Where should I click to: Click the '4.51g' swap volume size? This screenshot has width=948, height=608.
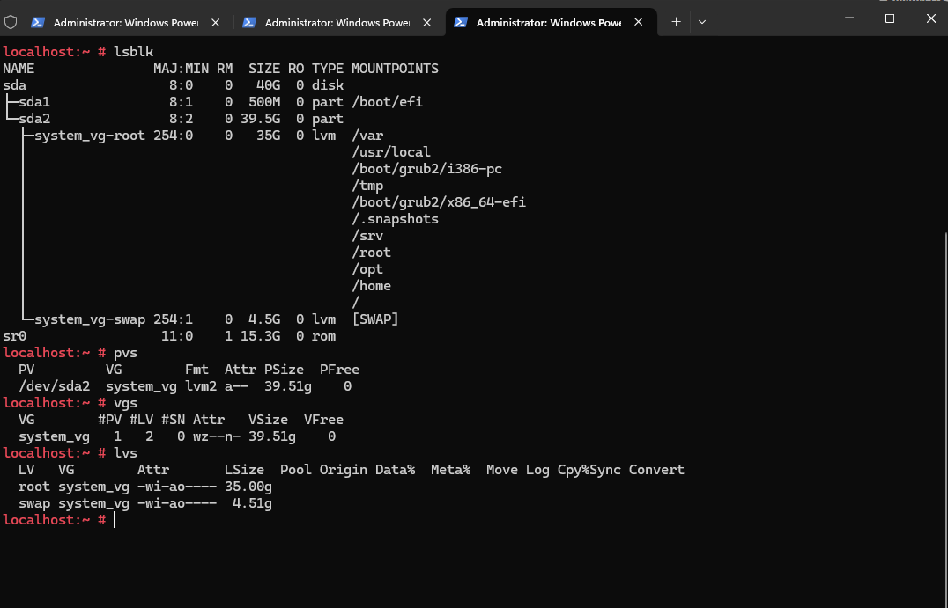[252, 503]
